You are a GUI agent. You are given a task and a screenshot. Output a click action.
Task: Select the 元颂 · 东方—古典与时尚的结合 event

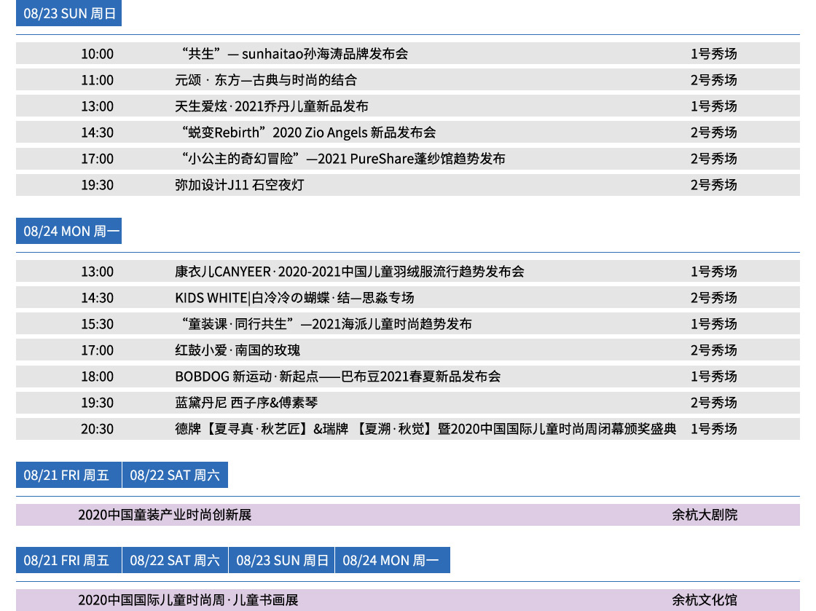[266, 80]
